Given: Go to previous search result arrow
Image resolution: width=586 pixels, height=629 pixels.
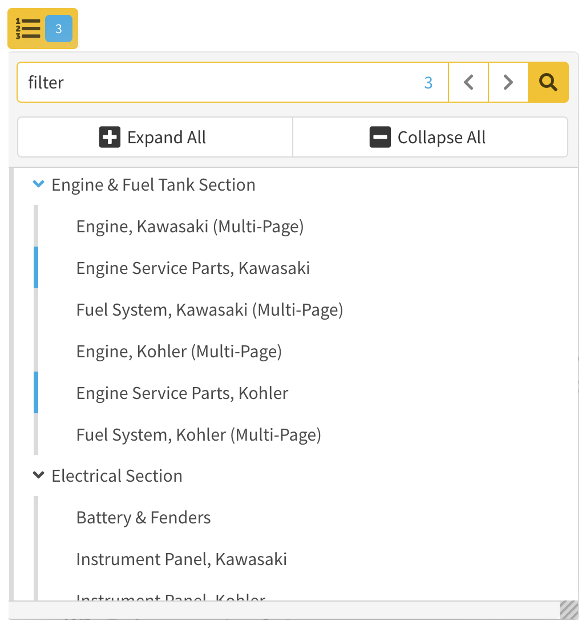Looking at the screenshot, I should [468, 82].
